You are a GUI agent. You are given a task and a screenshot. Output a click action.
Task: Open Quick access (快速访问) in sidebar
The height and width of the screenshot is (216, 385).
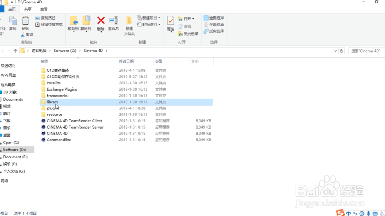[x=8, y=66]
